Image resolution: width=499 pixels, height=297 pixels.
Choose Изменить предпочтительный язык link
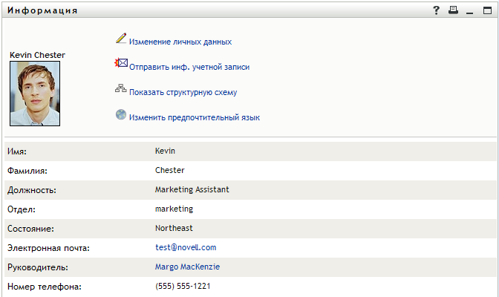click(x=194, y=117)
